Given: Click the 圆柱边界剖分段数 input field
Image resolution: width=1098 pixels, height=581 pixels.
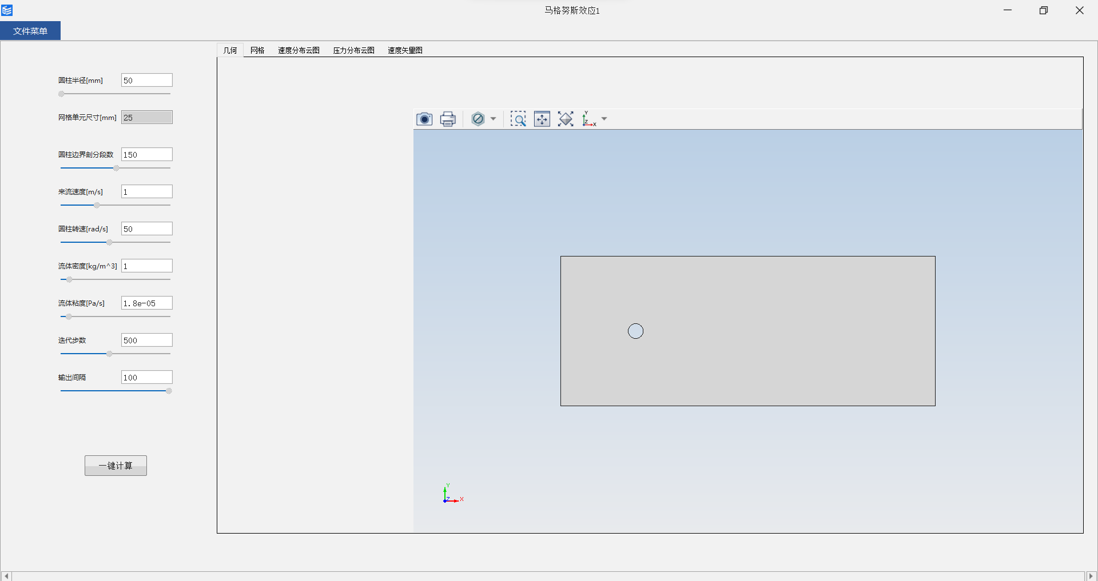Looking at the screenshot, I should tap(147, 154).
